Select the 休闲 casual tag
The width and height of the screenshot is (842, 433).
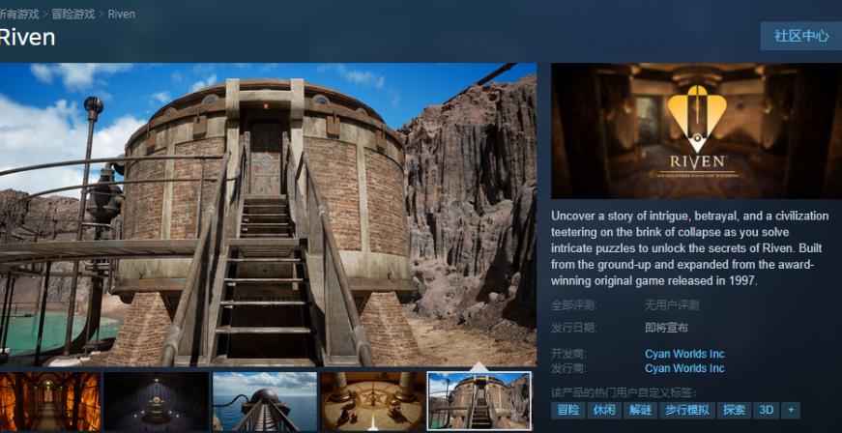[604, 410]
